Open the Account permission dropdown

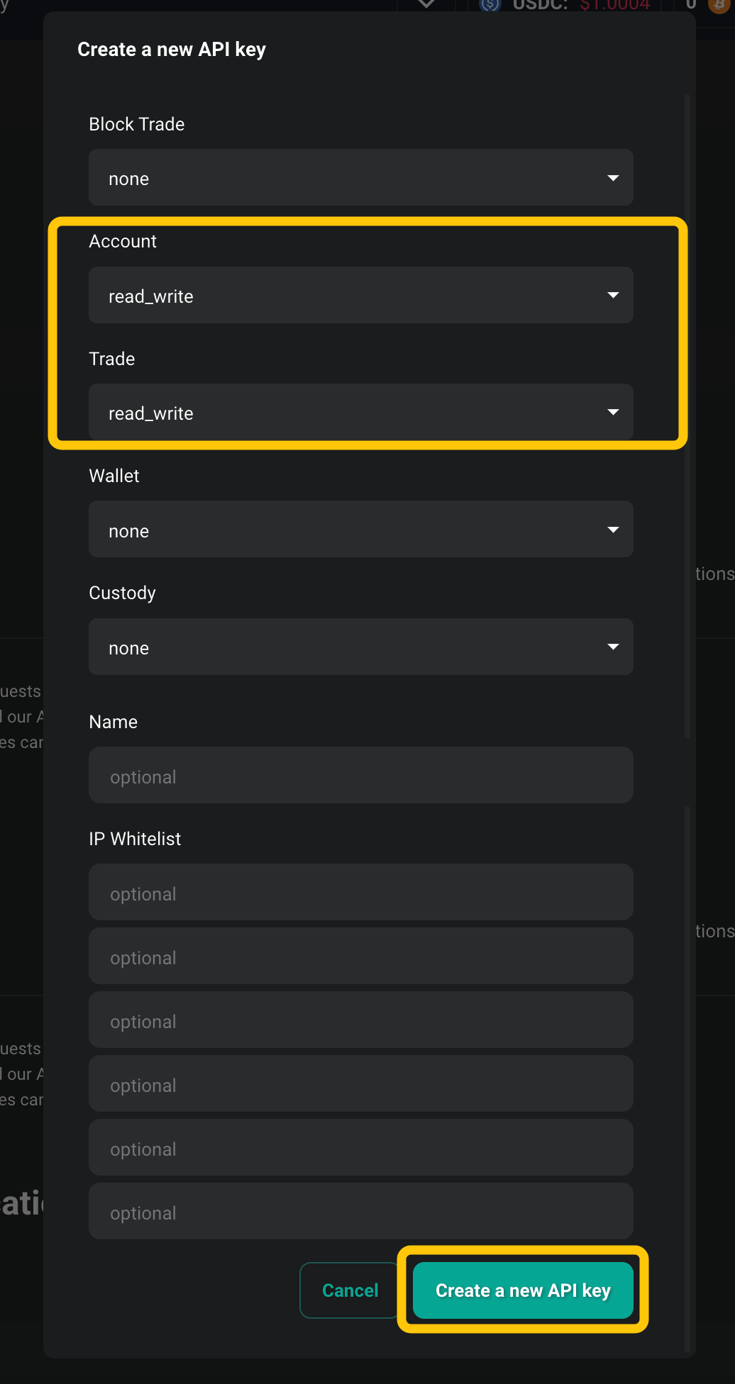click(360, 296)
